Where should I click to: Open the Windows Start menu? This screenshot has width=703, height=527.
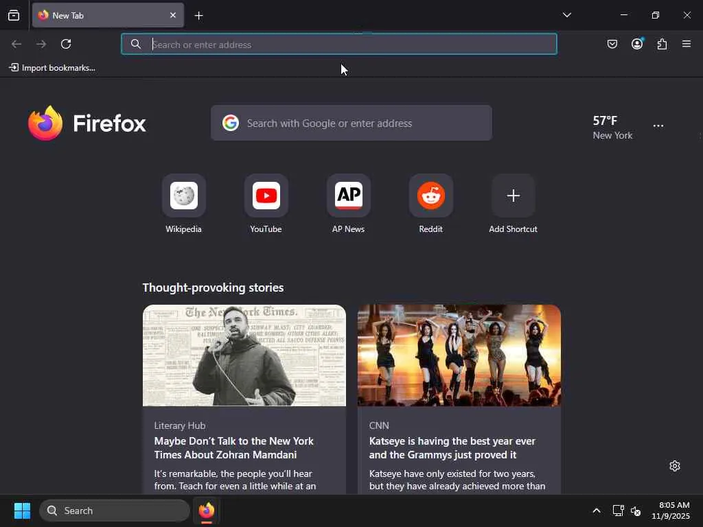[x=22, y=511]
